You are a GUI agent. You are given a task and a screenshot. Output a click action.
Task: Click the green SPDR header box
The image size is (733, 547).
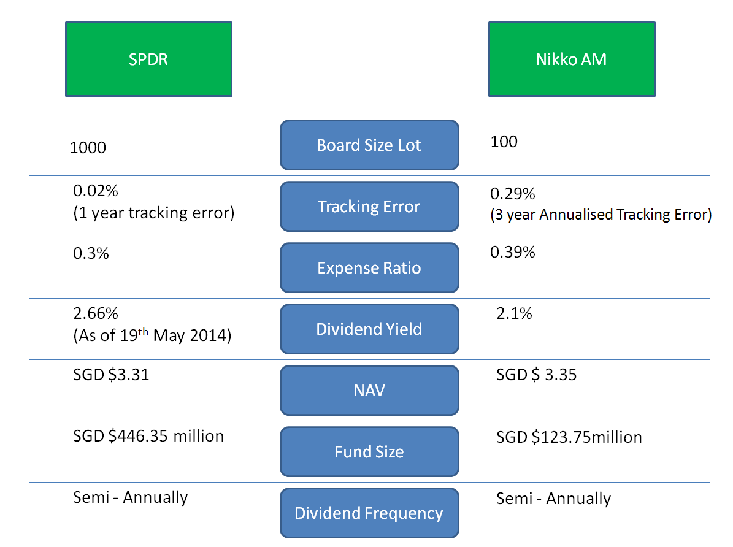click(x=148, y=59)
